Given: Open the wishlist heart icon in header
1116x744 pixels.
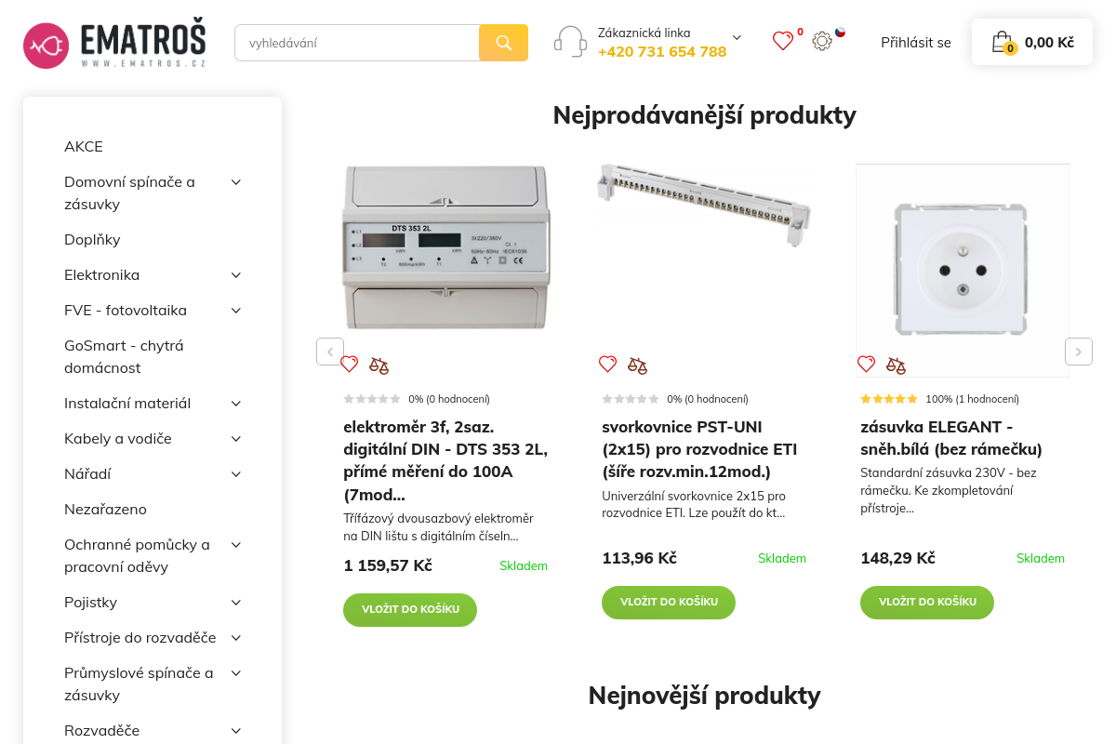Looking at the screenshot, I should 783,41.
